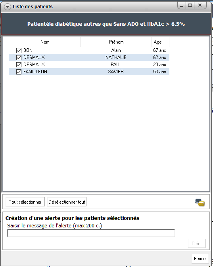Select the 20 ans age cell
Screen dimensions: 213x267
pyautogui.click(x=159, y=65)
